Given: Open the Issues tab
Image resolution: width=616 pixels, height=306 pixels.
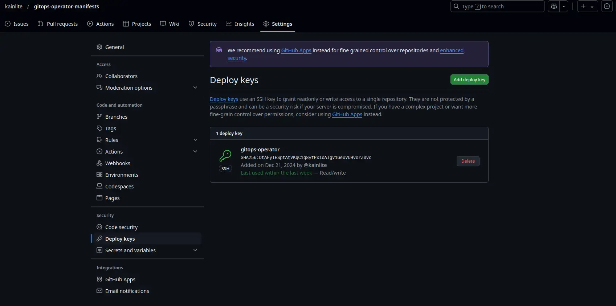Looking at the screenshot, I should pos(17,24).
